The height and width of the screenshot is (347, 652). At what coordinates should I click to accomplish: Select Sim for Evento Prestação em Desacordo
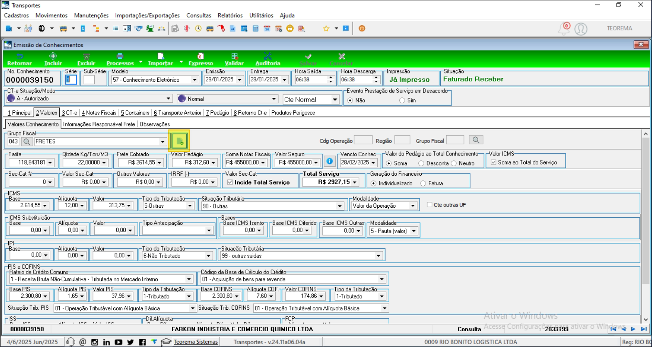[x=402, y=100]
